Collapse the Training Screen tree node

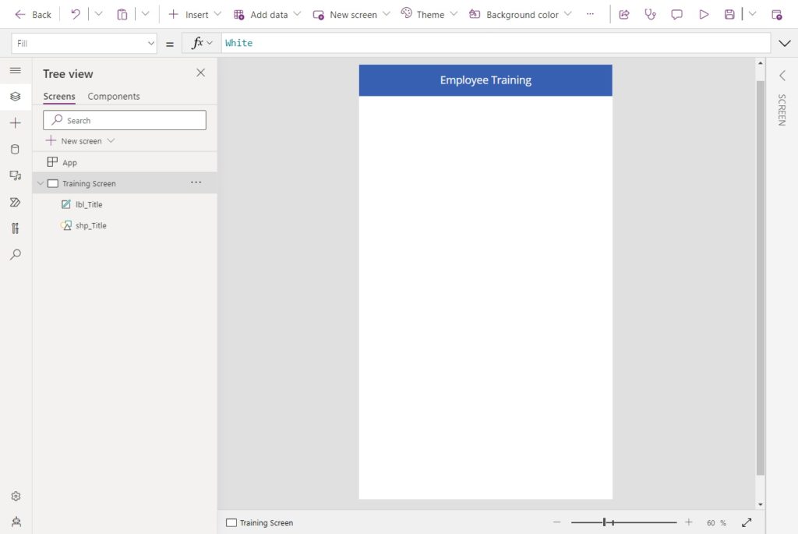point(41,183)
